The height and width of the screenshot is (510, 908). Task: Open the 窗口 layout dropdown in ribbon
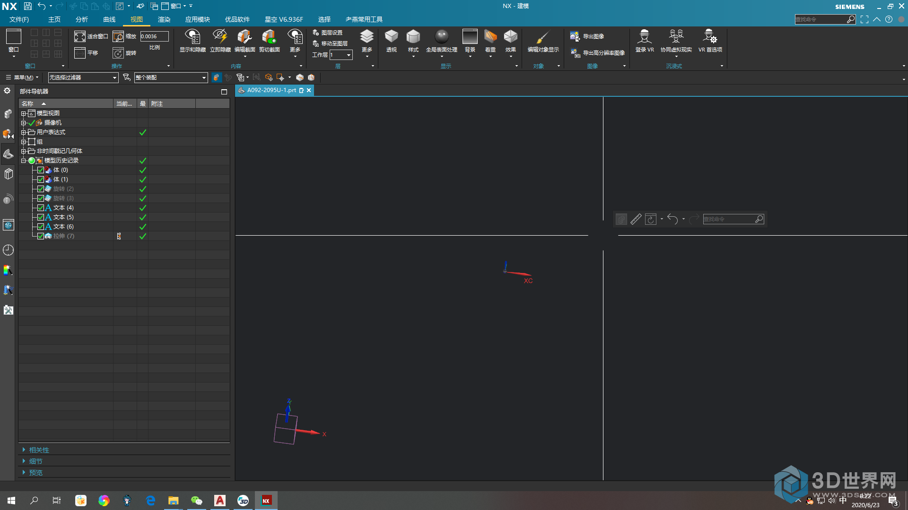[x=14, y=42]
